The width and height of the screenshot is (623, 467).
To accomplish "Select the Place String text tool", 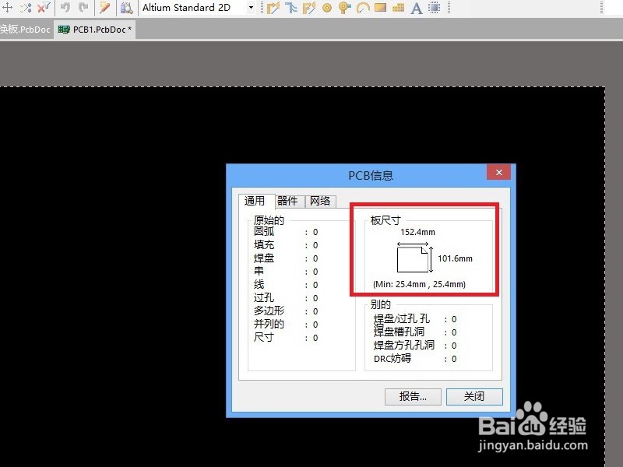I will (417, 8).
